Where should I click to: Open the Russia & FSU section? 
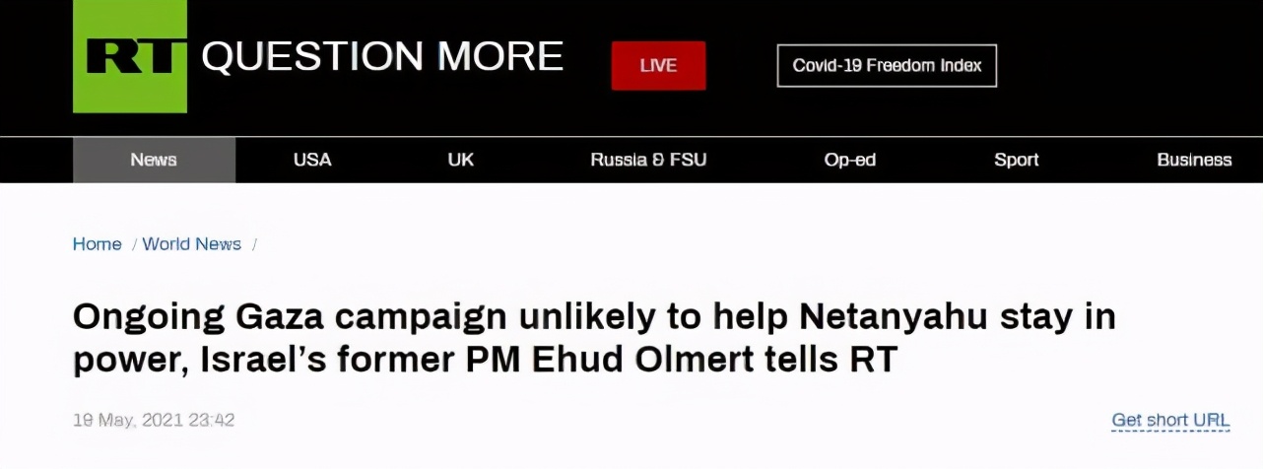[x=648, y=160]
